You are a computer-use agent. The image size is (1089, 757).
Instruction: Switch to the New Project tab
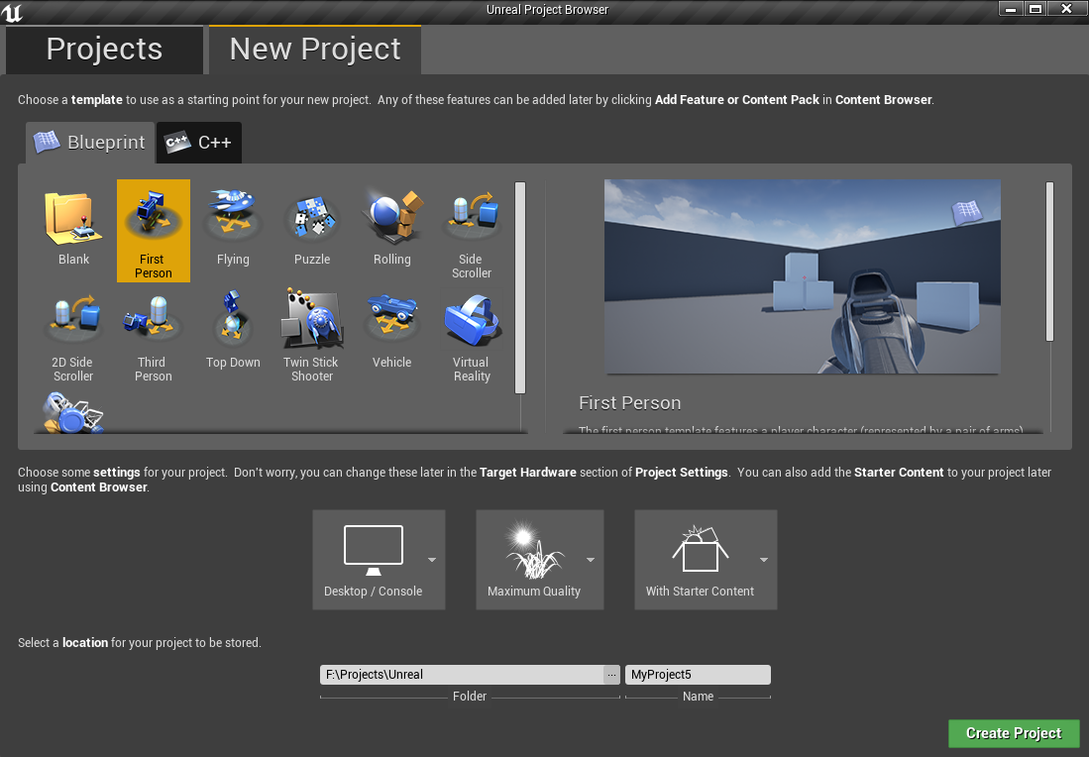(315, 50)
